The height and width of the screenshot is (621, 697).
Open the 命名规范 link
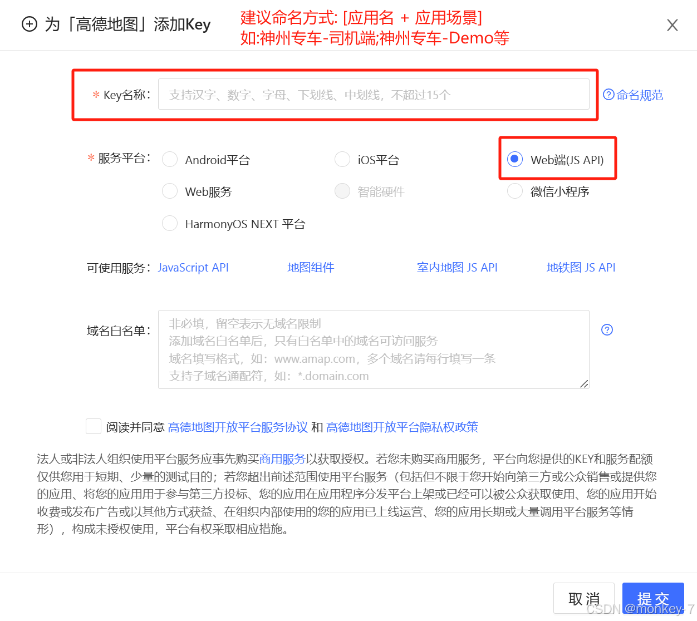pos(640,95)
